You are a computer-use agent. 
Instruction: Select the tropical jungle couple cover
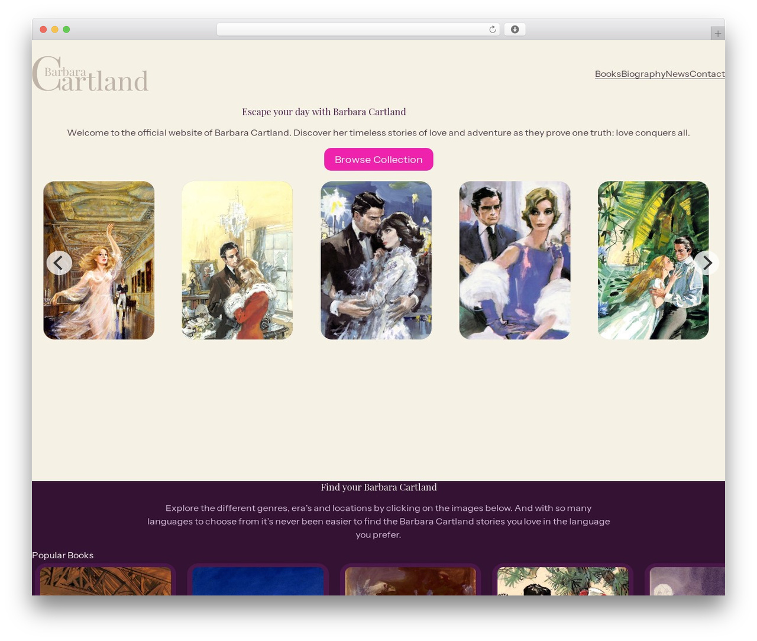pyautogui.click(x=653, y=260)
